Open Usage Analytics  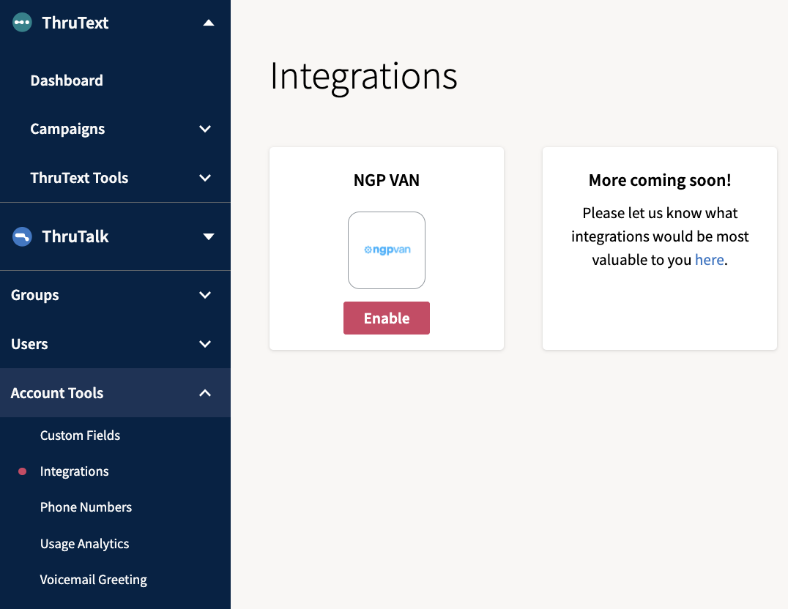(x=84, y=544)
